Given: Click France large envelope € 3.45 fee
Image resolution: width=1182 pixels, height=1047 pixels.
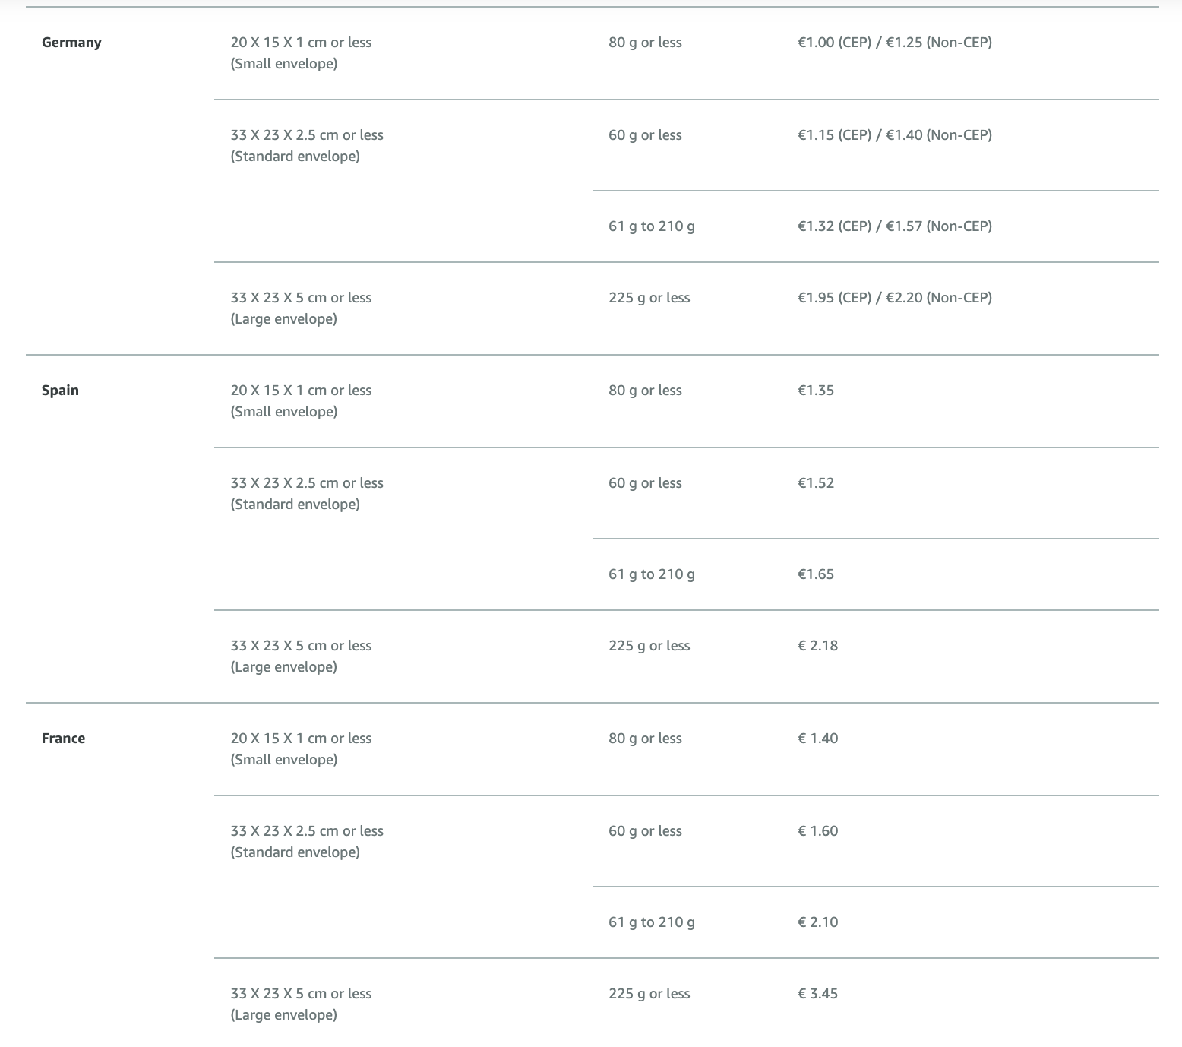Looking at the screenshot, I should point(818,994).
